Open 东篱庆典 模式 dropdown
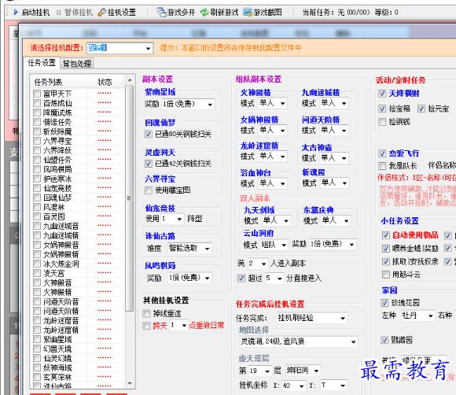The image size is (456, 395). point(336,221)
